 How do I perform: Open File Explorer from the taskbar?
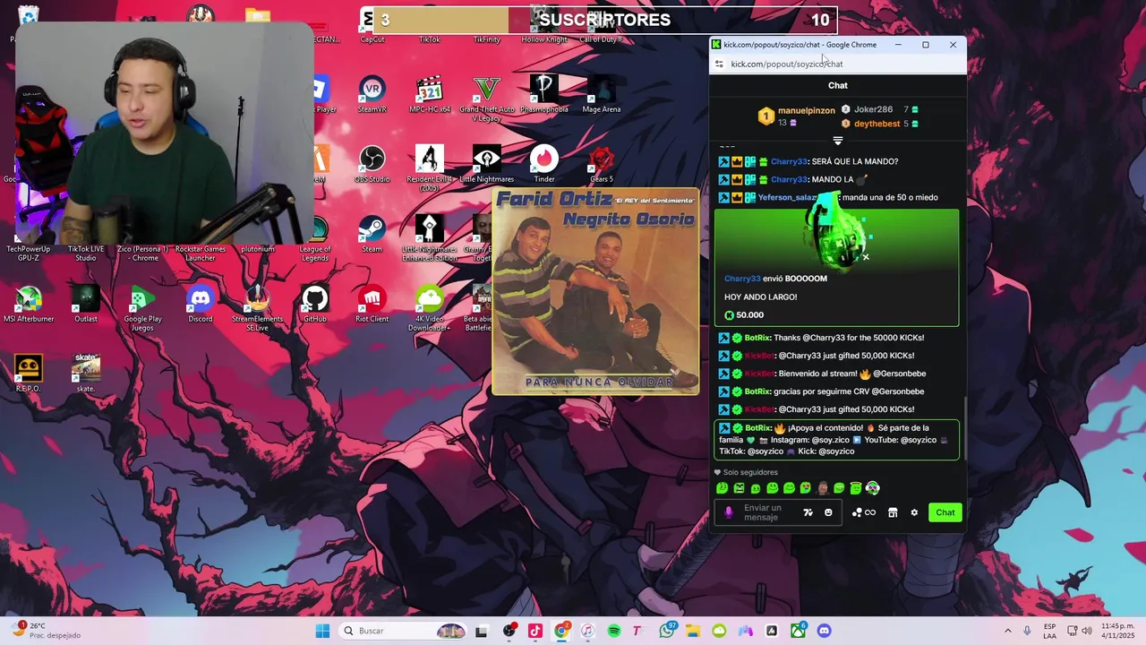(x=693, y=631)
